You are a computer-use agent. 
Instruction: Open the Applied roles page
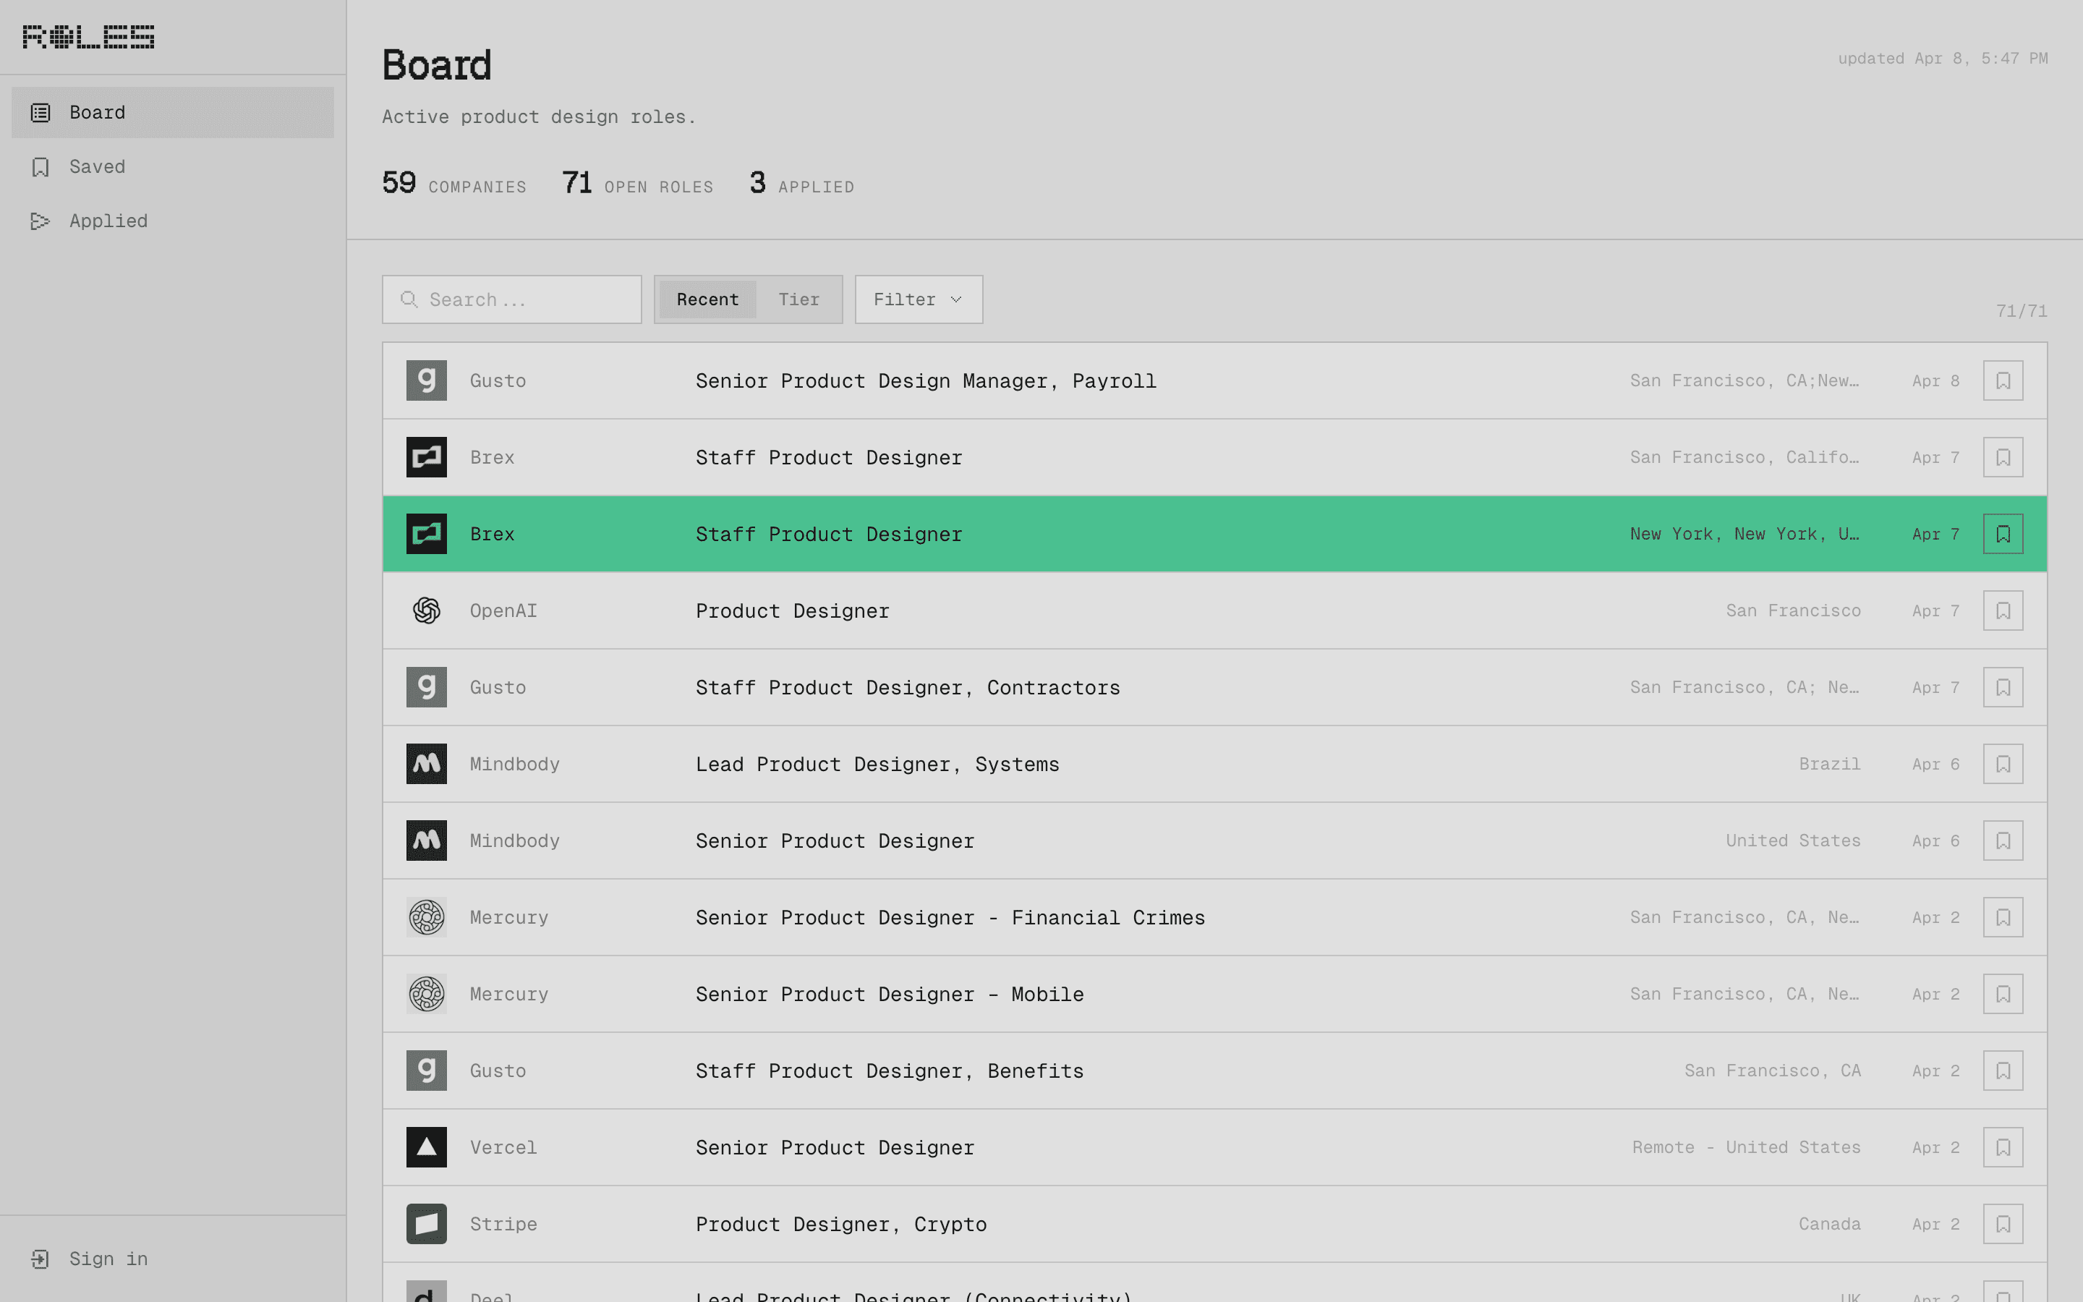[x=108, y=221]
